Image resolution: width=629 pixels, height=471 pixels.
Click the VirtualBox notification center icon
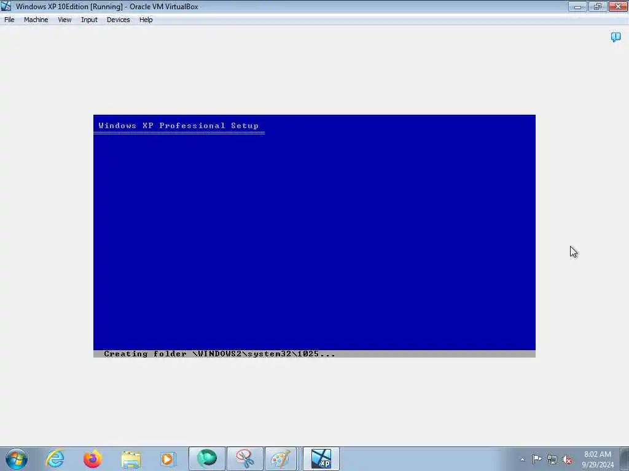pyautogui.click(x=615, y=37)
